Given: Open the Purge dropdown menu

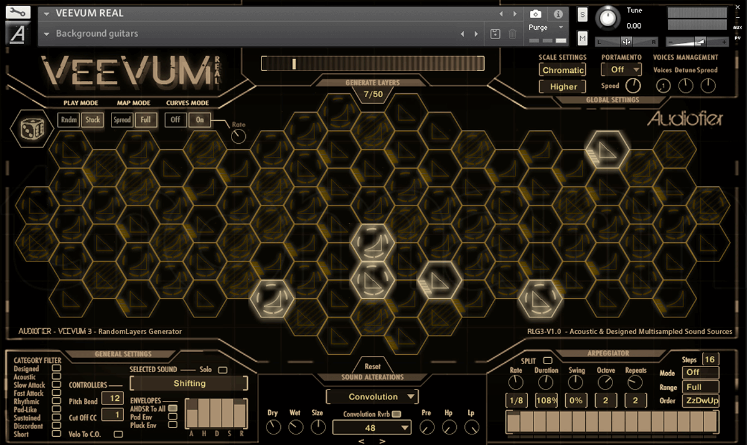Looking at the screenshot, I should 545,27.
